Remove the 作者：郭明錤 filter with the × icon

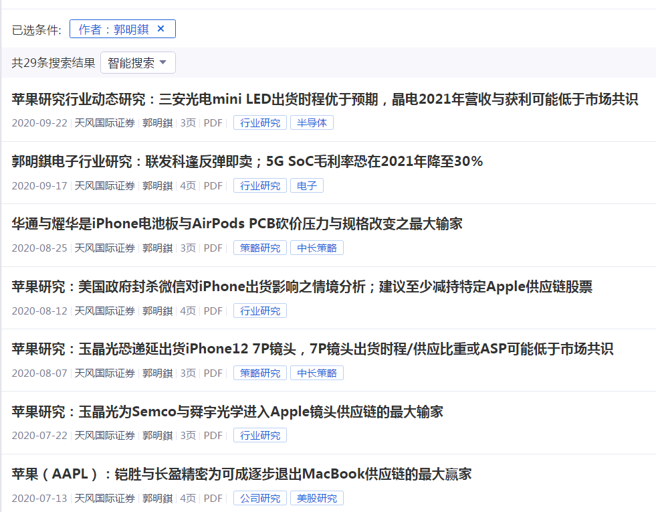click(160, 29)
